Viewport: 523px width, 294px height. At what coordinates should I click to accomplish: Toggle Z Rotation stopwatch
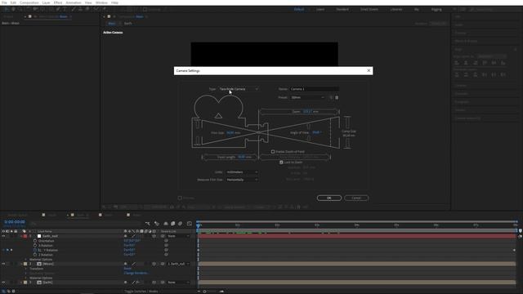click(x=35, y=255)
